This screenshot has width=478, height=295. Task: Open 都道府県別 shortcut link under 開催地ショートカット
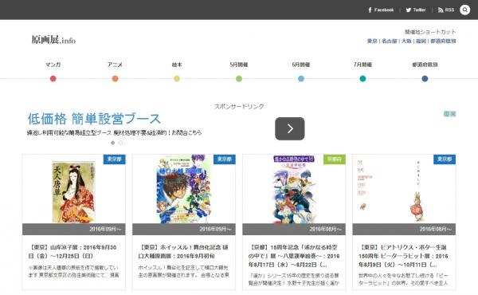[443, 41]
